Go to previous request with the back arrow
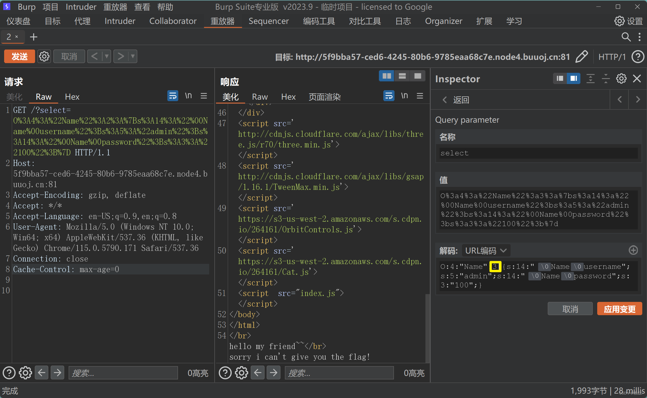This screenshot has width=647, height=398. coord(95,56)
